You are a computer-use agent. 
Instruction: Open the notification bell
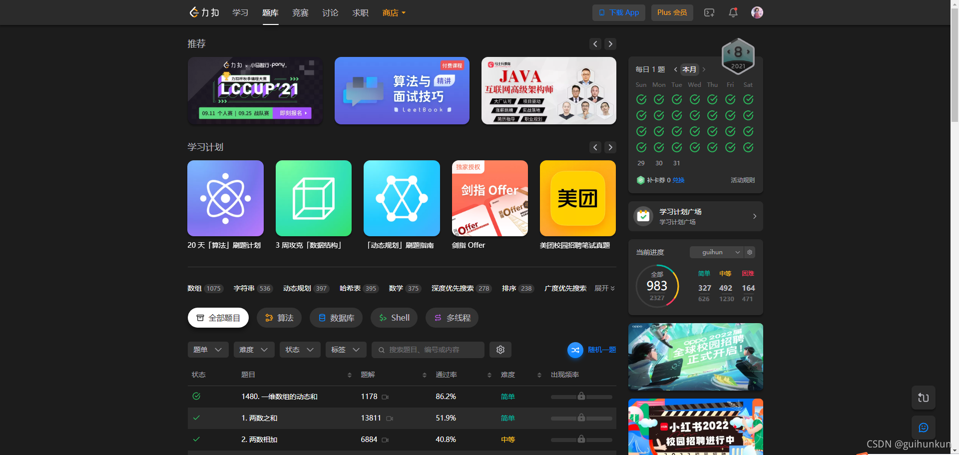pyautogui.click(x=733, y=12)
